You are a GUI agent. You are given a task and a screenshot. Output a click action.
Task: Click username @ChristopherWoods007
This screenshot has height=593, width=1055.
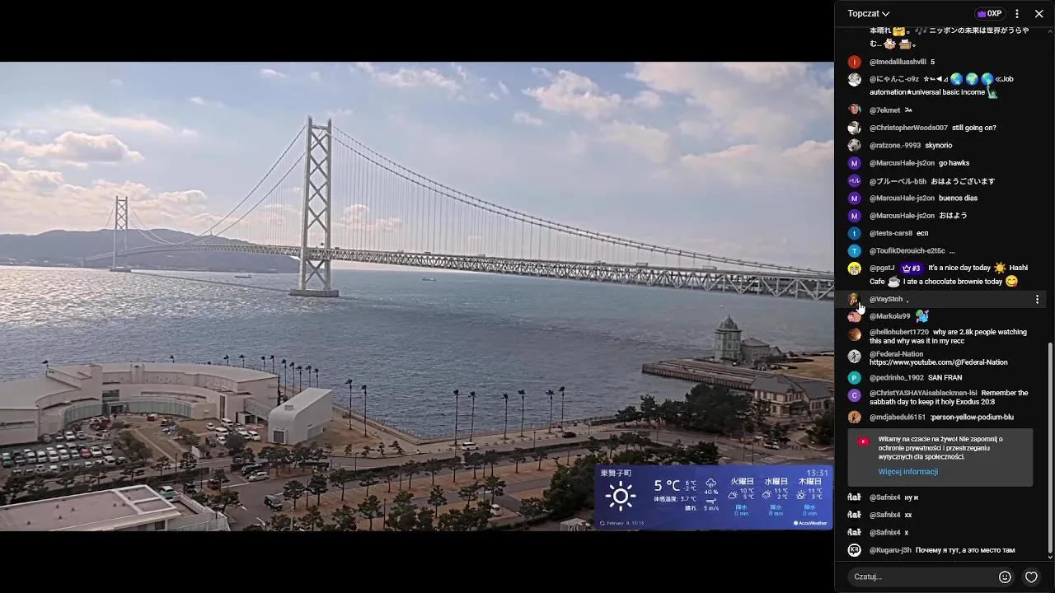coord(908,128)
